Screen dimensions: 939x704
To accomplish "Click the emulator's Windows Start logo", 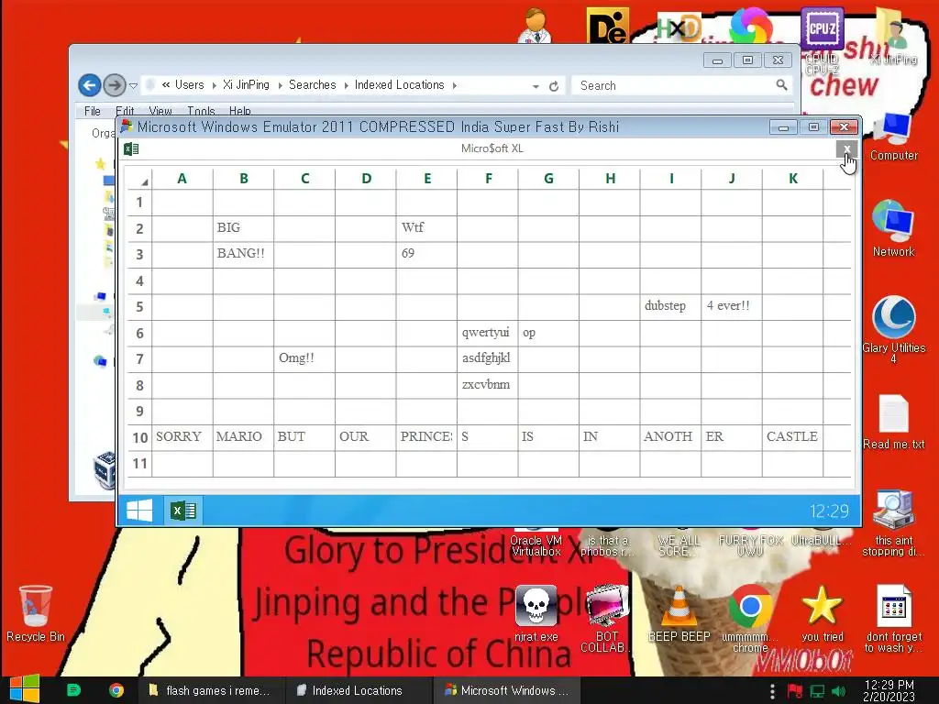I will 140,511.
